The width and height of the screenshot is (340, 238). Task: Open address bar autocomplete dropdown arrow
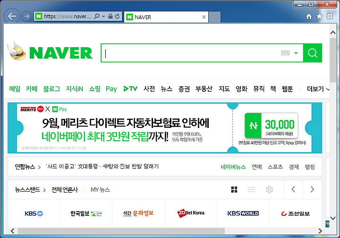(x=103, y=17)
